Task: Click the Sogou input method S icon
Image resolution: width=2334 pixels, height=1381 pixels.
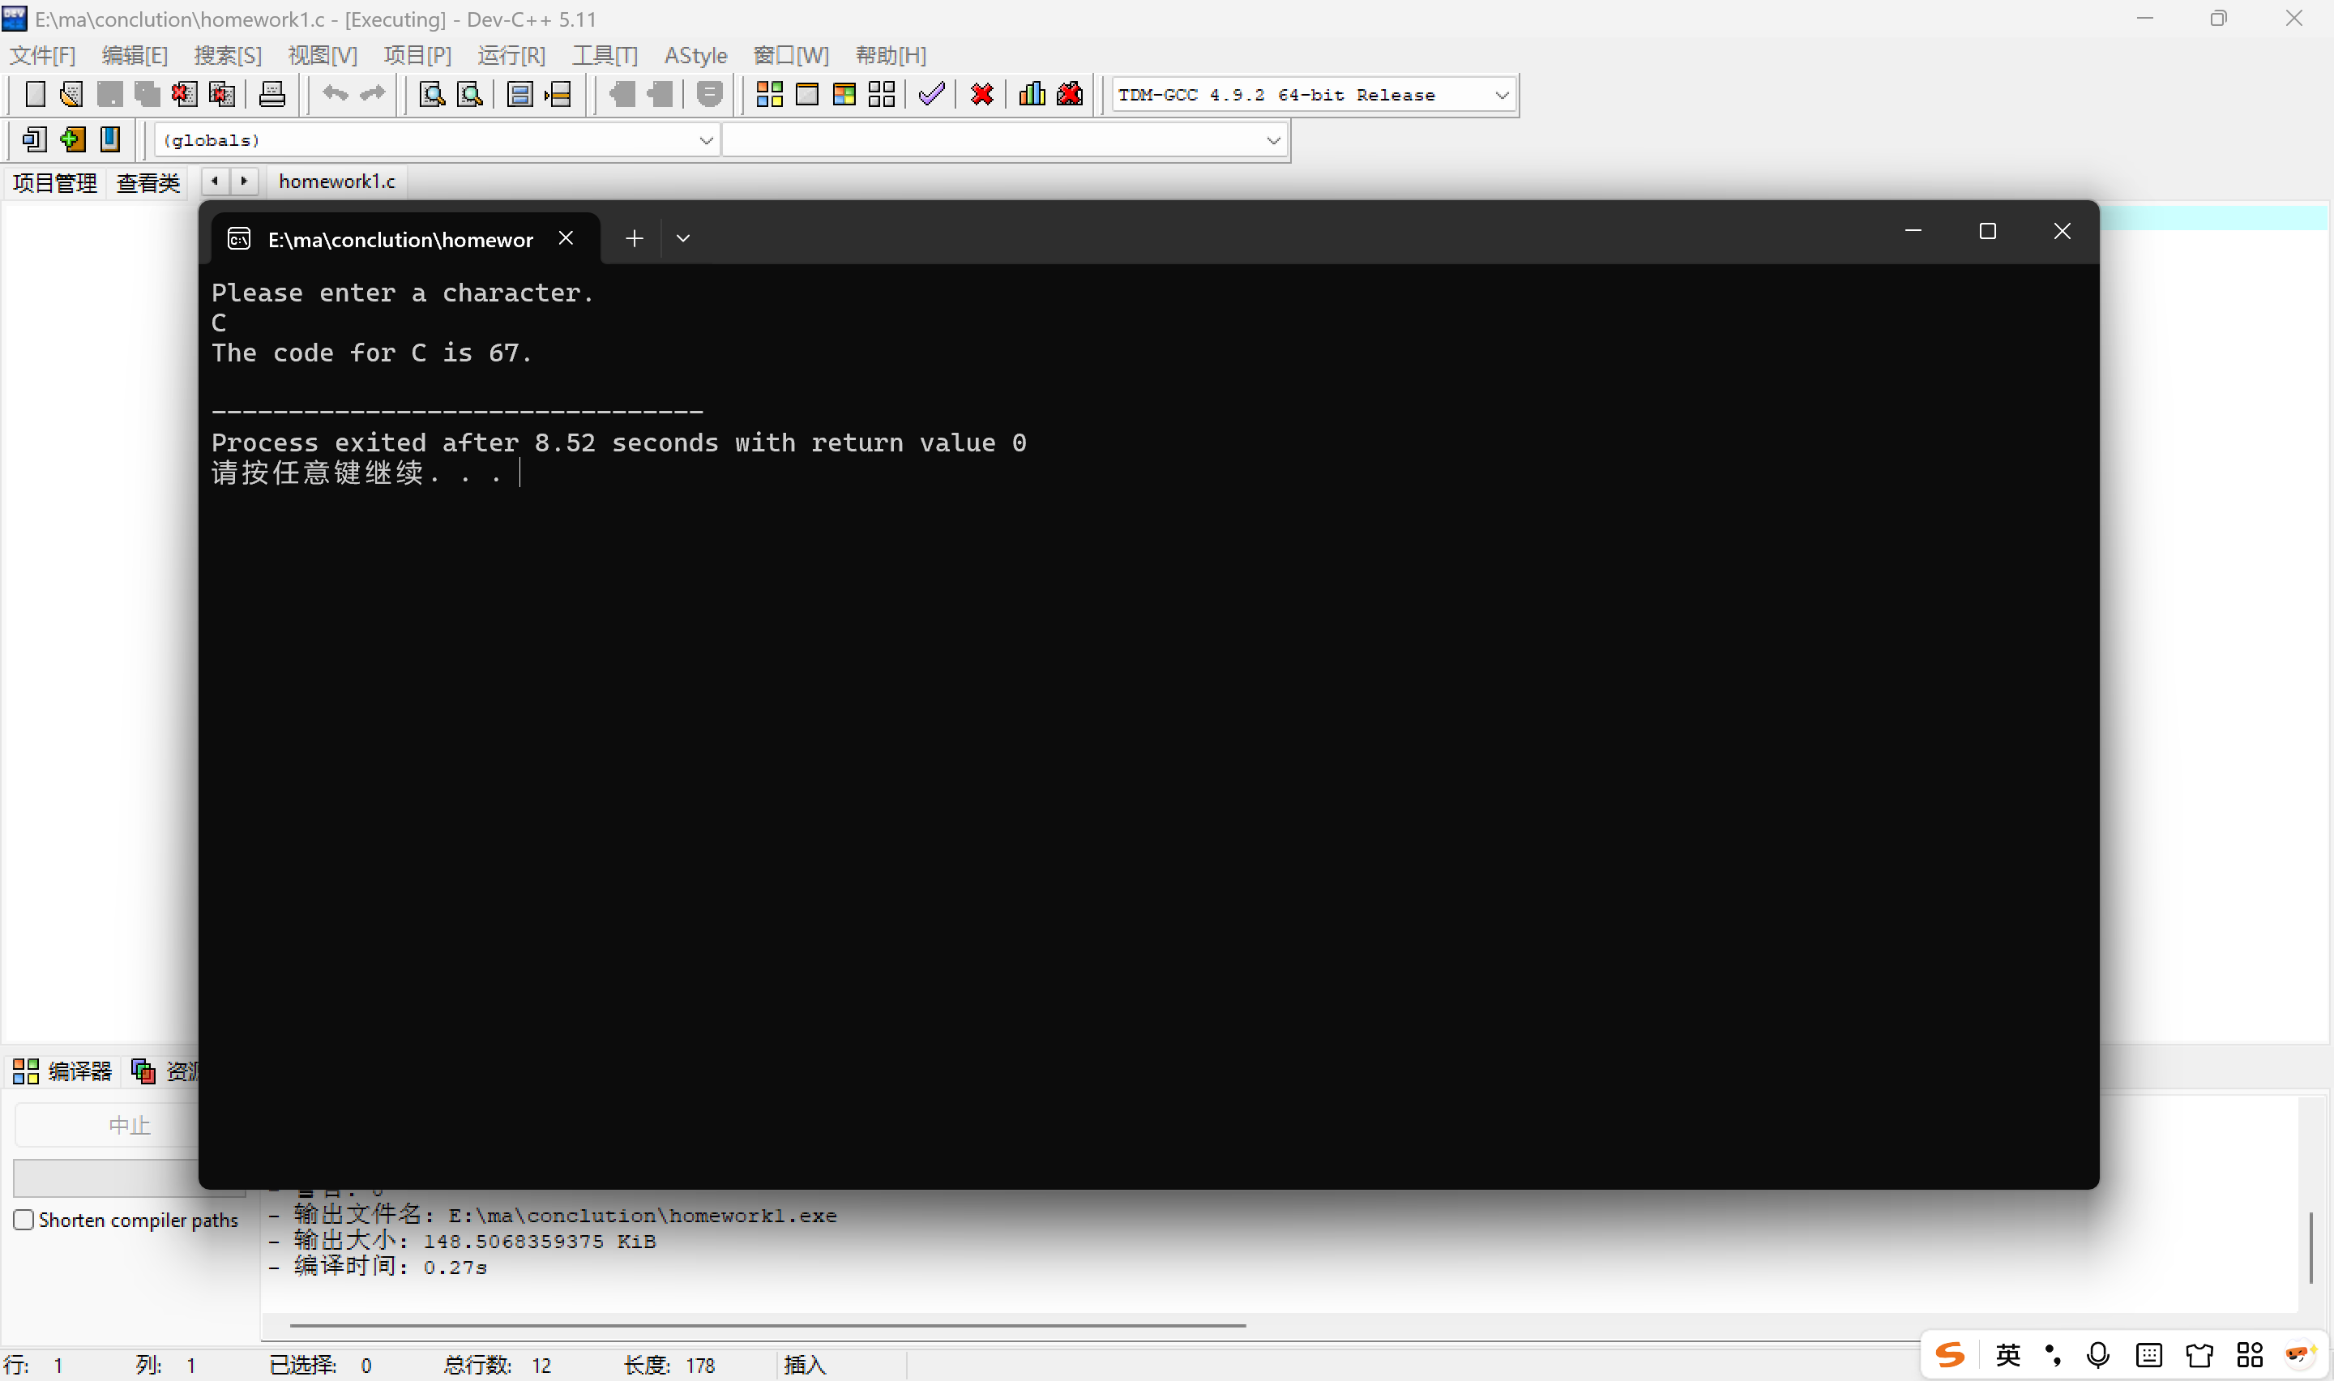Action: pyautogui.click(x=1950, y=1355)
